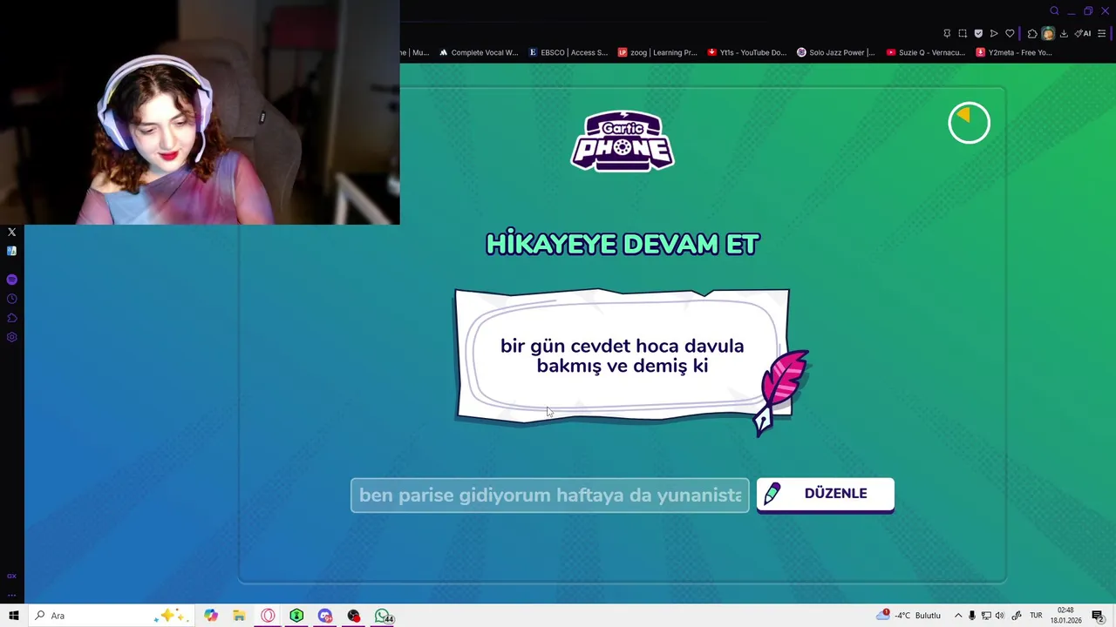Open the sidebar settings gear icon

click(x=12, y=337)
